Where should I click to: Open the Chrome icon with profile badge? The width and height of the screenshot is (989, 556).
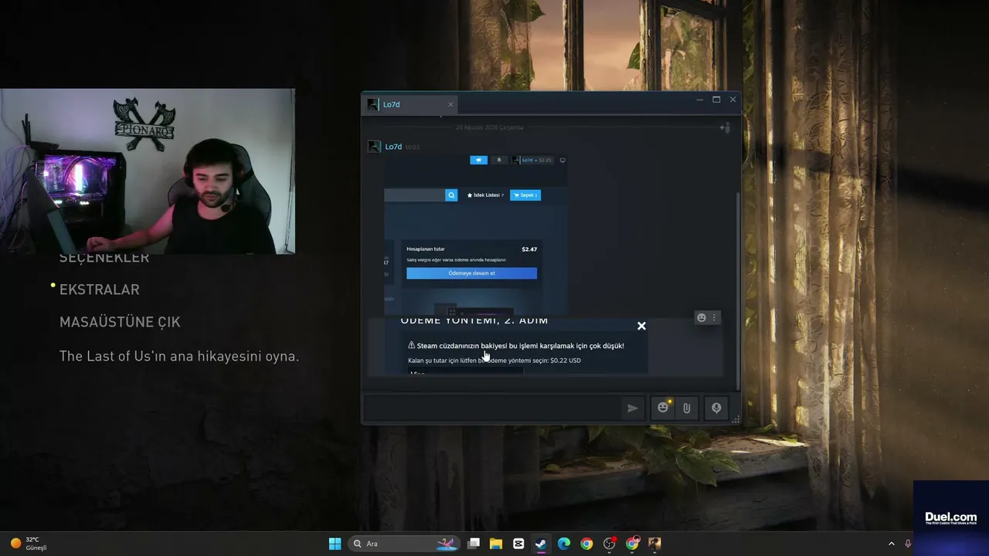[632, 544]
